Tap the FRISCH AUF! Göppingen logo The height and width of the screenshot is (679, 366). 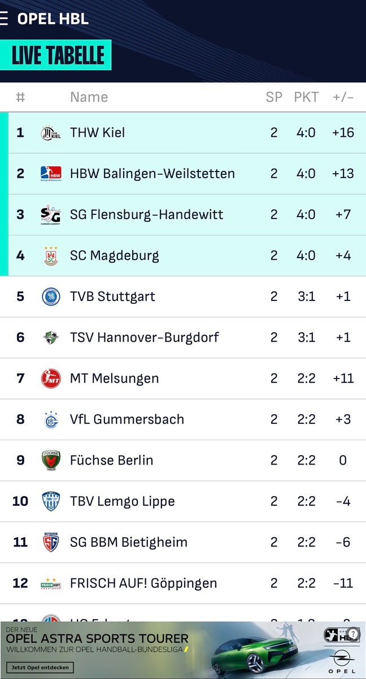point(51,583)
